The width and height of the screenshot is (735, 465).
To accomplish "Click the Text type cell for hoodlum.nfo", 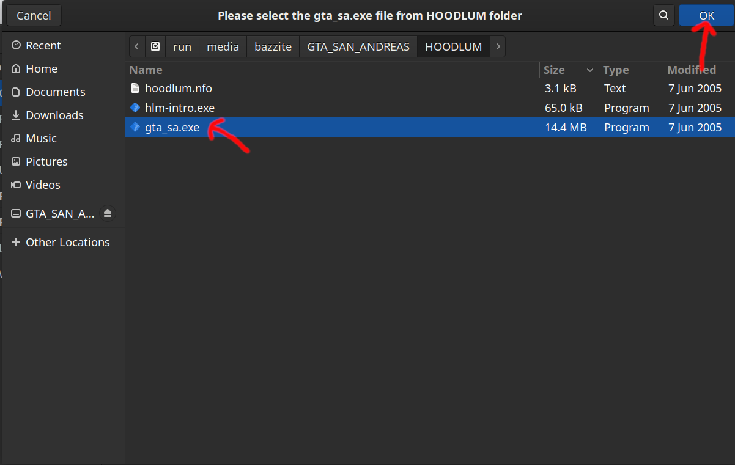I will tap(615, 88).
